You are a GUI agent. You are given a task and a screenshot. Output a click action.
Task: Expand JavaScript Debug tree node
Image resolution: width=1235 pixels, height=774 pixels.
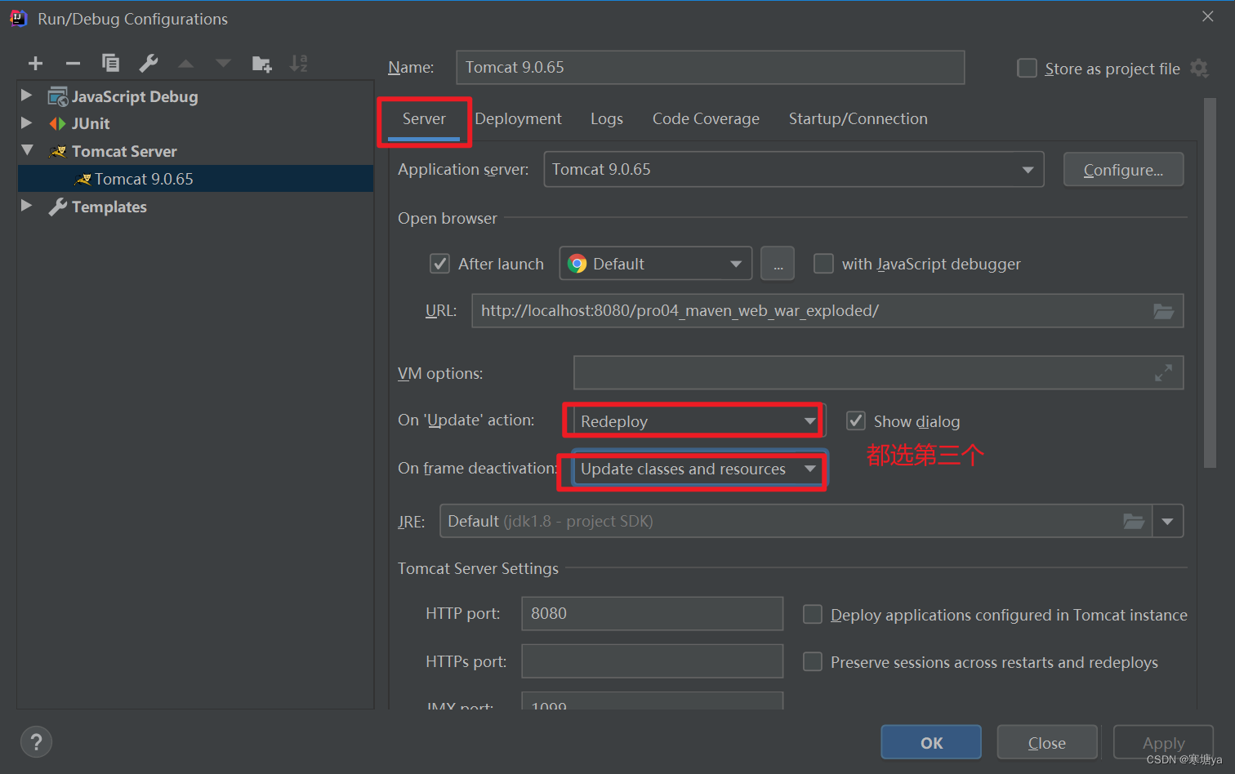(26, 96)
